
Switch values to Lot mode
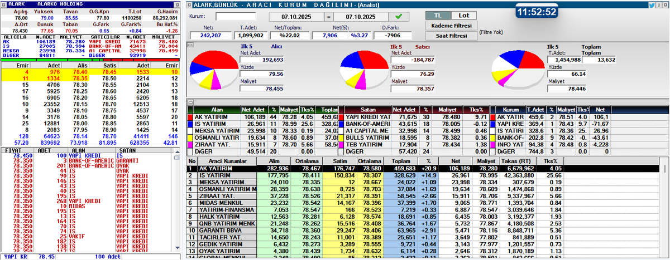click(x=464, y=15)
